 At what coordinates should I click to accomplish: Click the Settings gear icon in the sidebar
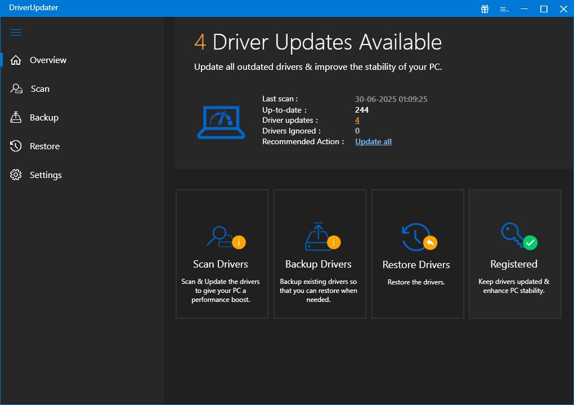click(16, 175)
